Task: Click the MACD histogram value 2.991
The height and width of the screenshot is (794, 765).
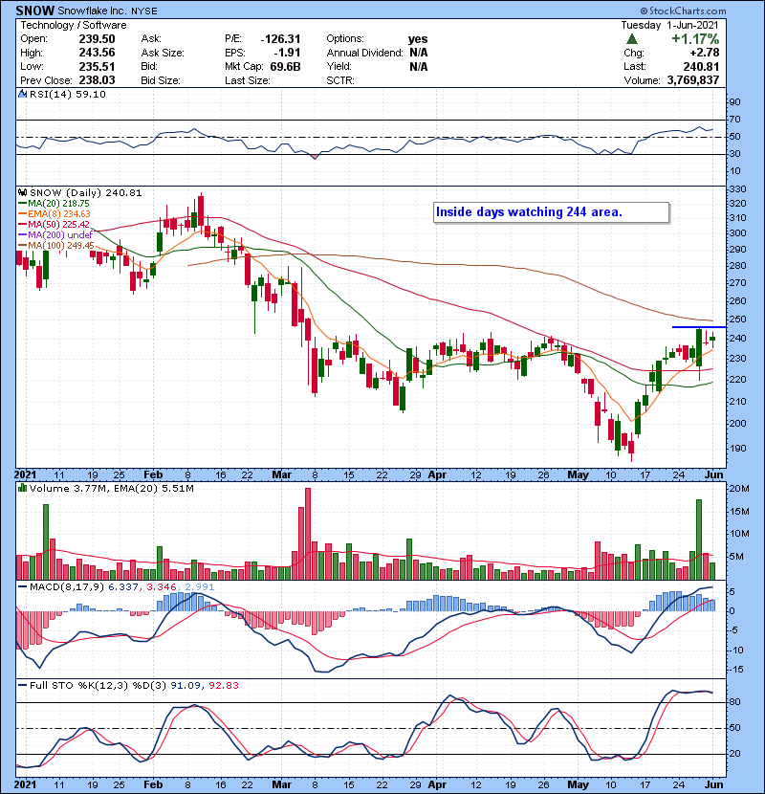Action: (200, 586)
